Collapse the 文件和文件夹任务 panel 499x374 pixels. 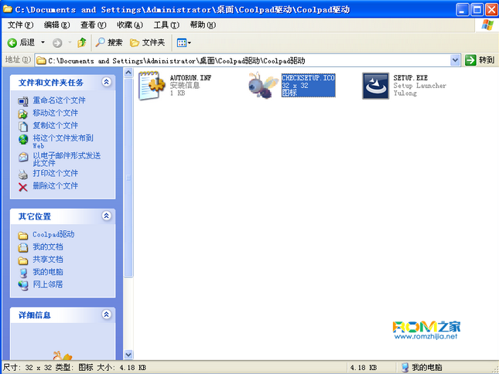(106, 82)
